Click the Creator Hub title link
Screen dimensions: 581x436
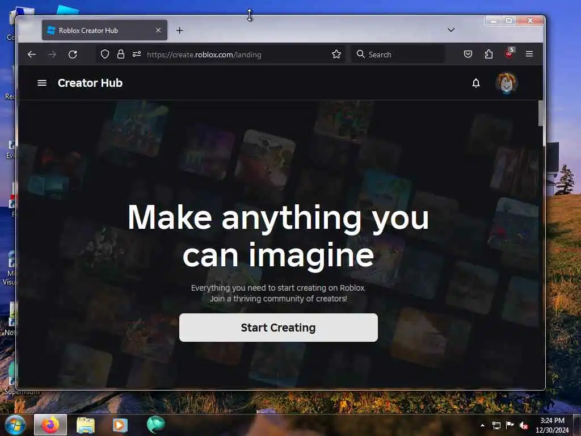click(90, 83)
